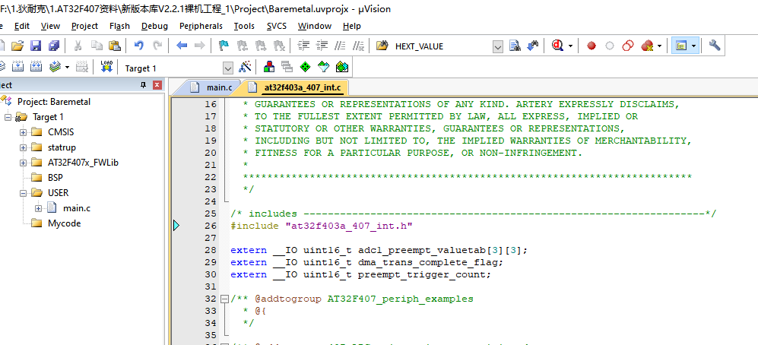Expand the statrup folder node

(23, 147)
